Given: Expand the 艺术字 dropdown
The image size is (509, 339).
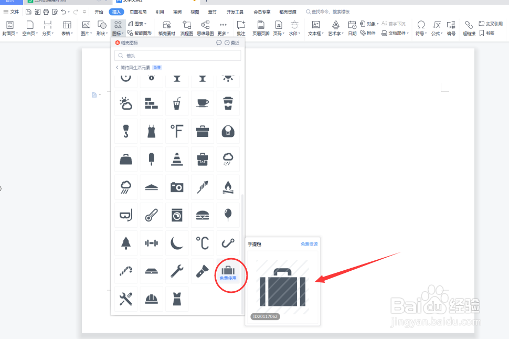Looking at the screenshot, I should click(336, 28).
